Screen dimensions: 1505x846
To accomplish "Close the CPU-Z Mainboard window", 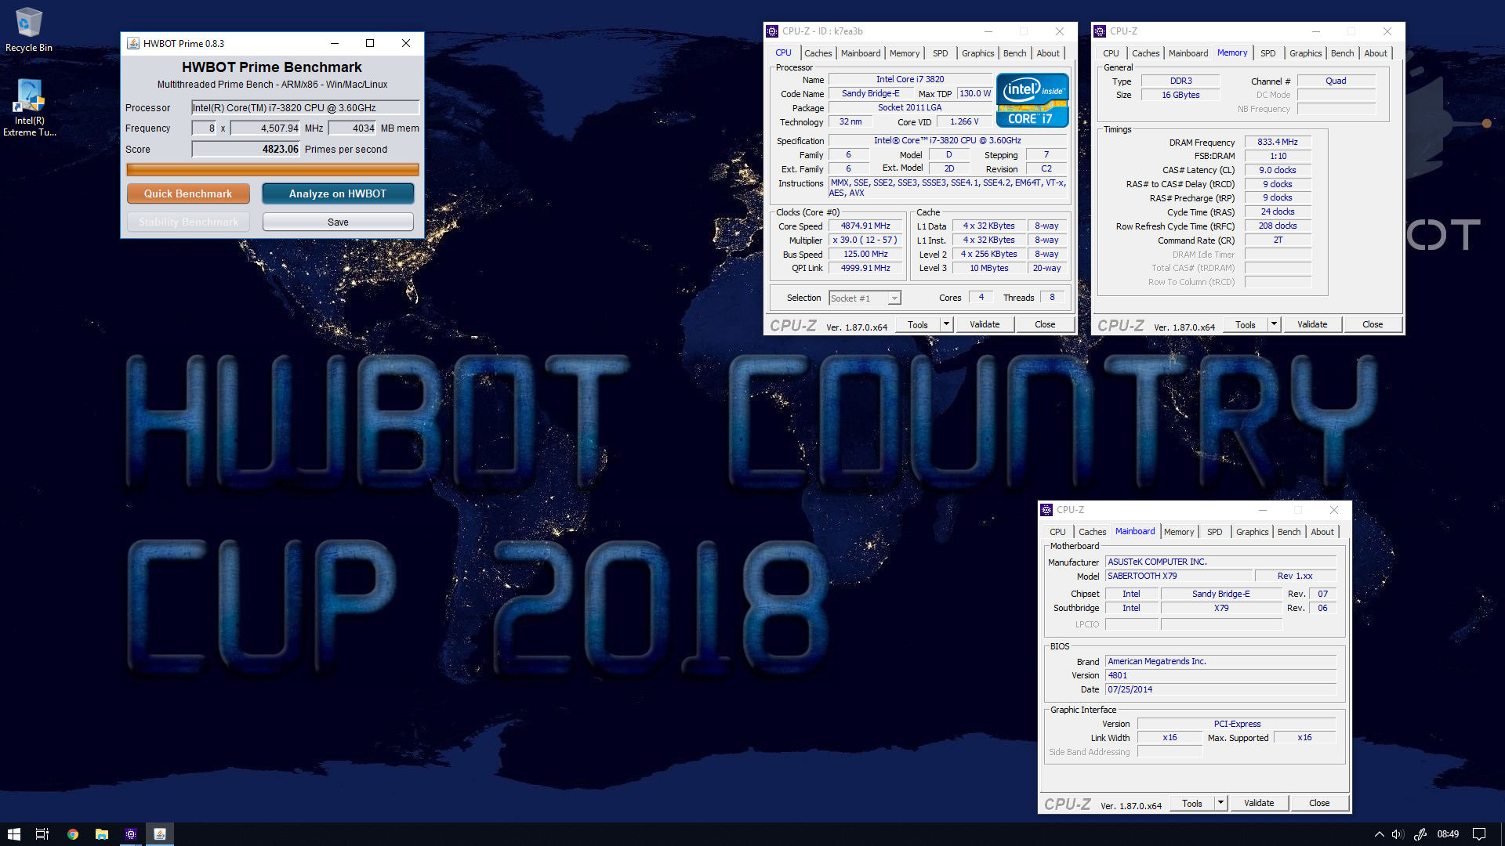I will tap(1334, 510).
